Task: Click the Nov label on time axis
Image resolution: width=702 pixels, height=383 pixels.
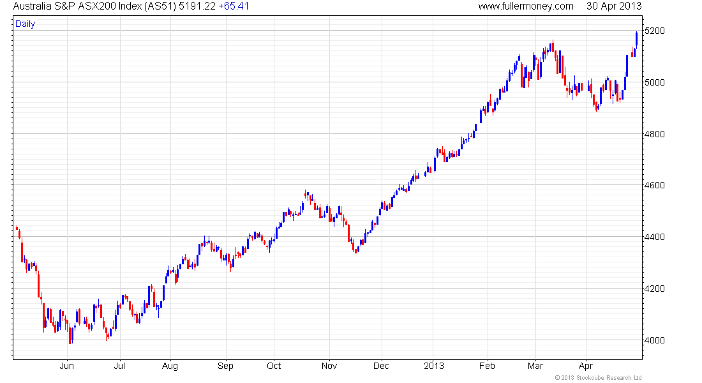Action: [x=329, y=366]
